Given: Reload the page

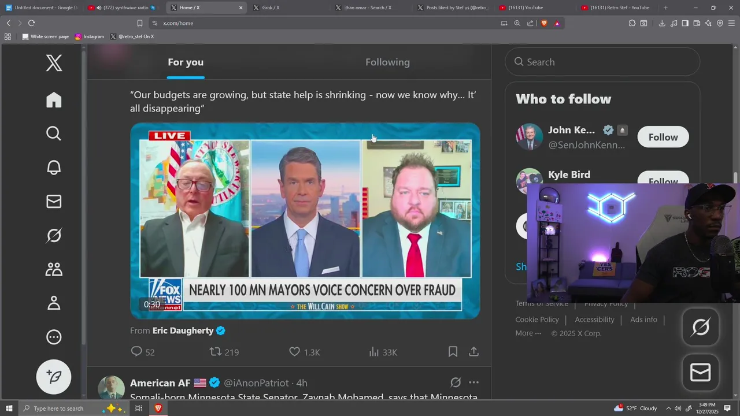Looking at the screenshot, I should (31, 23).
